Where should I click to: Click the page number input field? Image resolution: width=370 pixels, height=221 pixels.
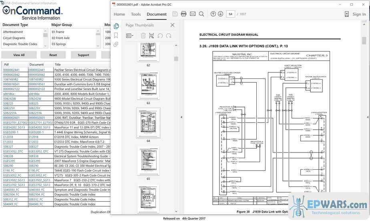click(231, 14)
